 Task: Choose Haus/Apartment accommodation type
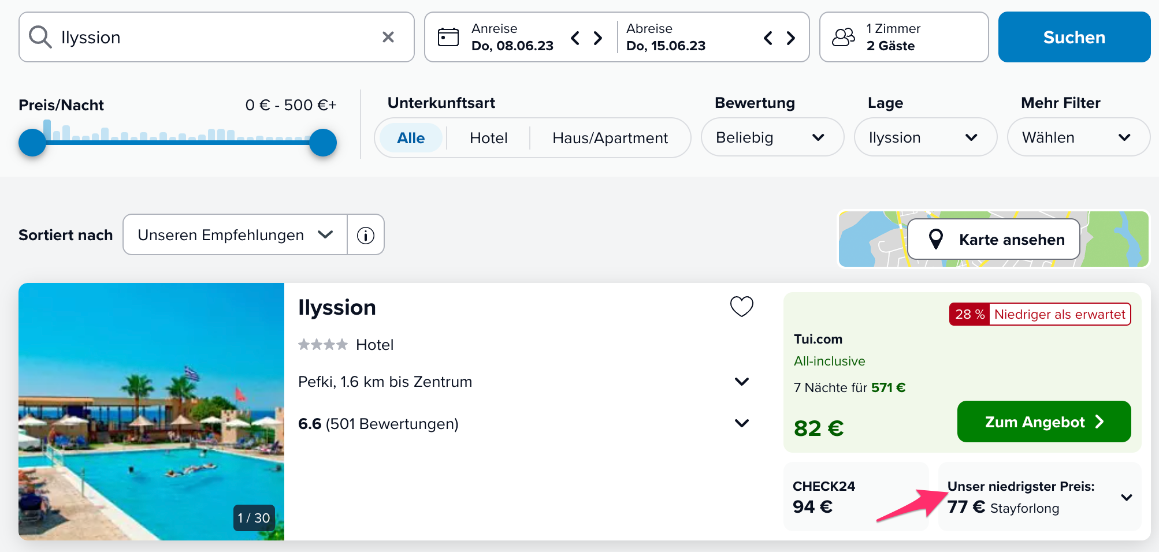coord(610,138)
